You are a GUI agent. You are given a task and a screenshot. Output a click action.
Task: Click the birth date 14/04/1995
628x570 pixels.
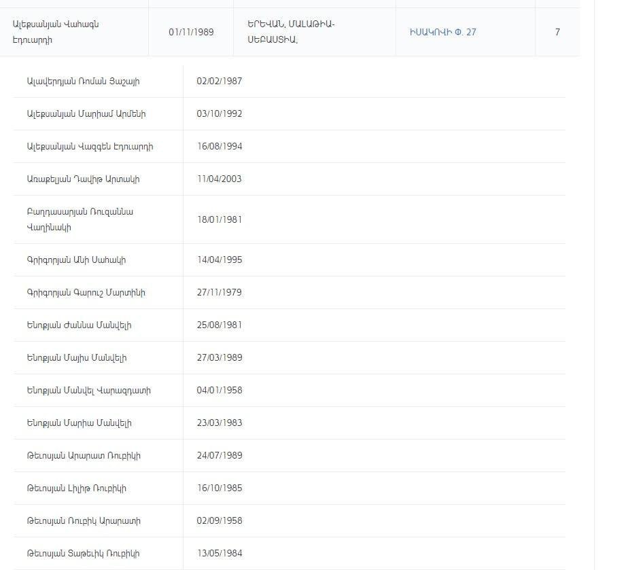pyautogui.click(x=219, y=260)
